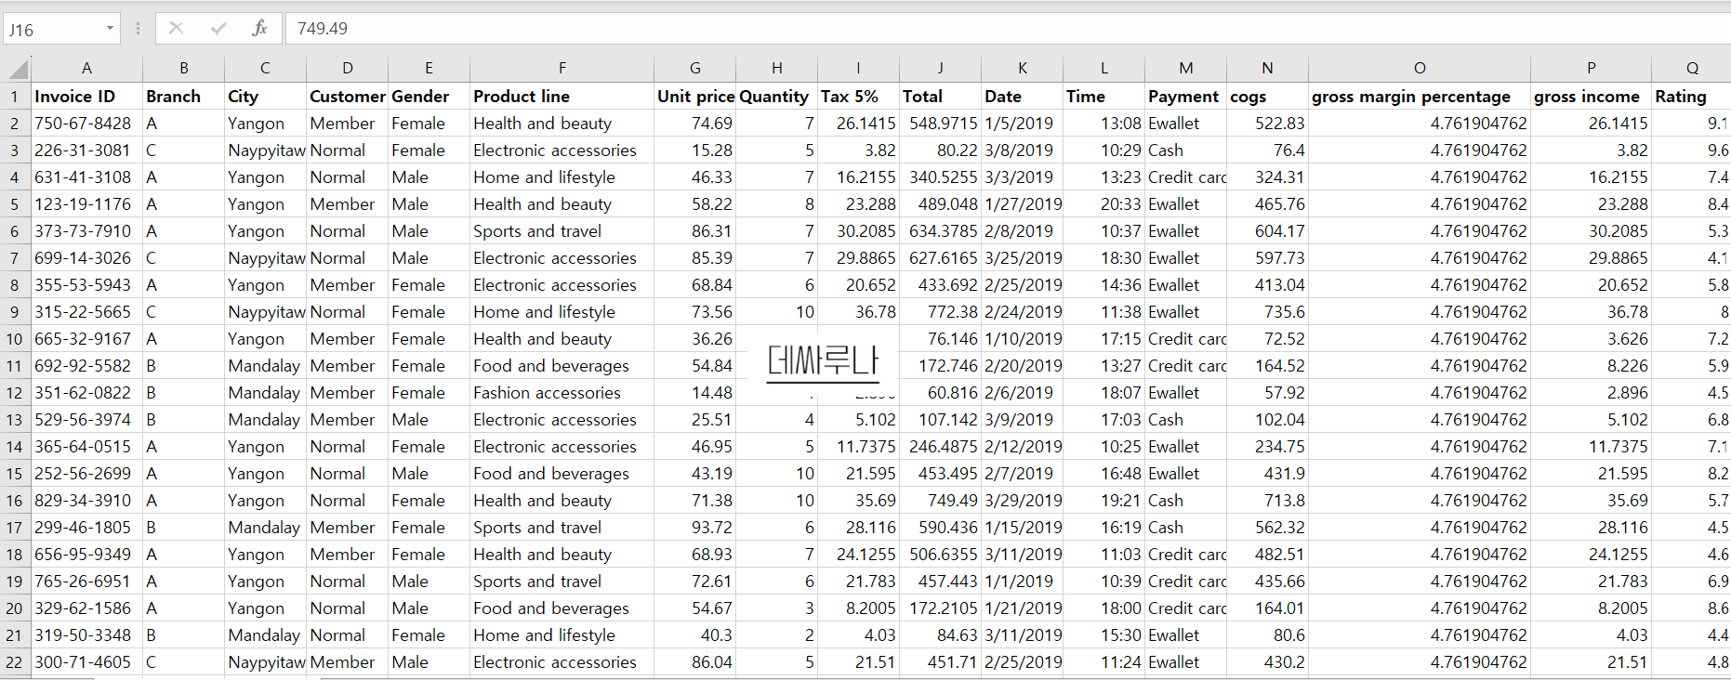
Task: Click cell with invoice 300-71-4605
Action: coord(86,662)
